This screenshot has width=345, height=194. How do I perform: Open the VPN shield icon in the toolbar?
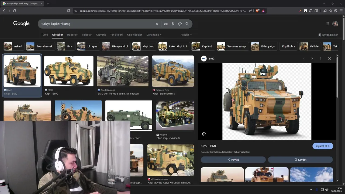tap(336, 11)
